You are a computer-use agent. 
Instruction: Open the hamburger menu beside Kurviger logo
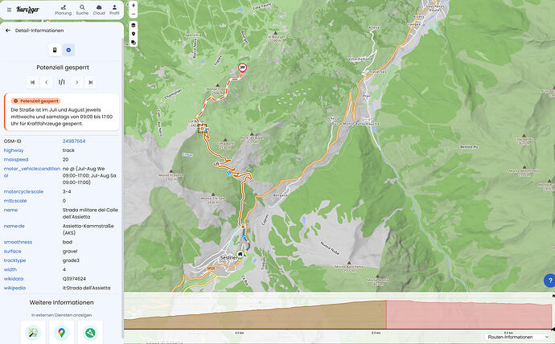tap(9, 10)
